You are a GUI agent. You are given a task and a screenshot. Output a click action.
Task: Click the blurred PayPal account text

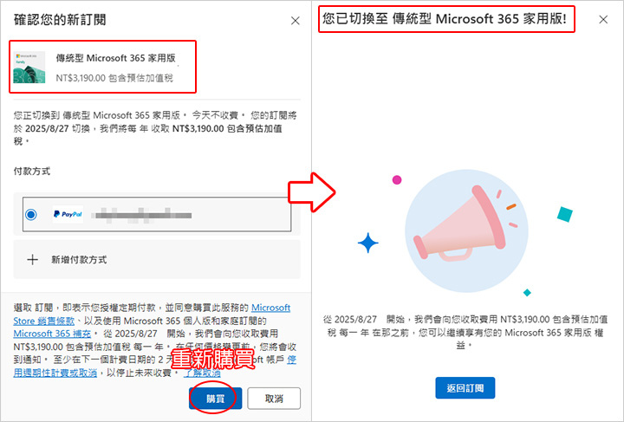[141, 215]
